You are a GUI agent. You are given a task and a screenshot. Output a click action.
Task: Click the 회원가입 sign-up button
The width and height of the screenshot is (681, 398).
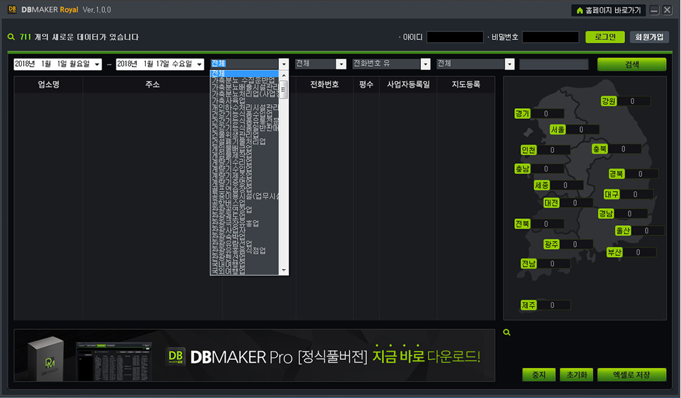pyautogui.click(x=649, y=37)
